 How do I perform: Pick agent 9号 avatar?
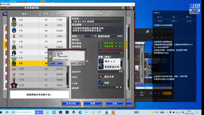pos(14,58)
